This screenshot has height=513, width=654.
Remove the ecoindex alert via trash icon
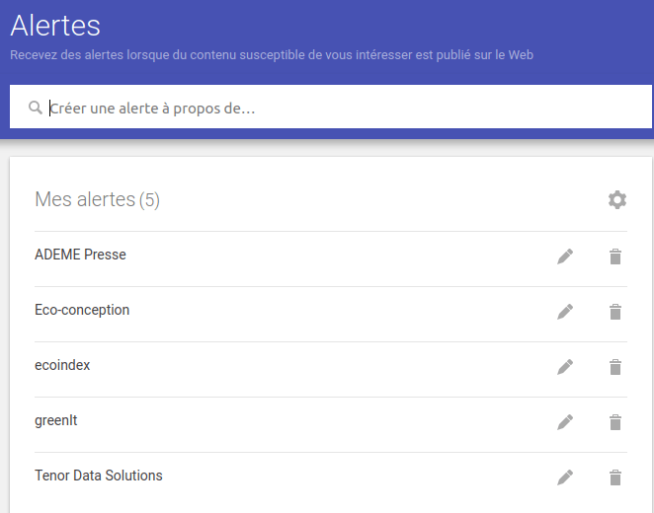click(615, 367)
